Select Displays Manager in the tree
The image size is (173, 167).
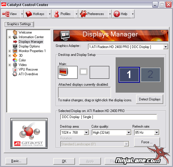(31, 42)
